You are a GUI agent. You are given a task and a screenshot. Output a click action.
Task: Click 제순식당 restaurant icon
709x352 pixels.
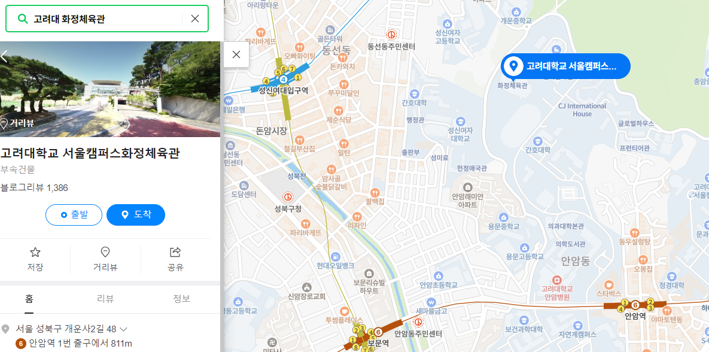coord(339,110)
